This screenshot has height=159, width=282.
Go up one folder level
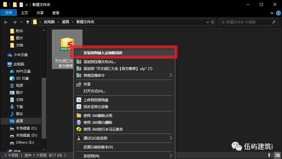pyautogui.click(x=27, y=22)
